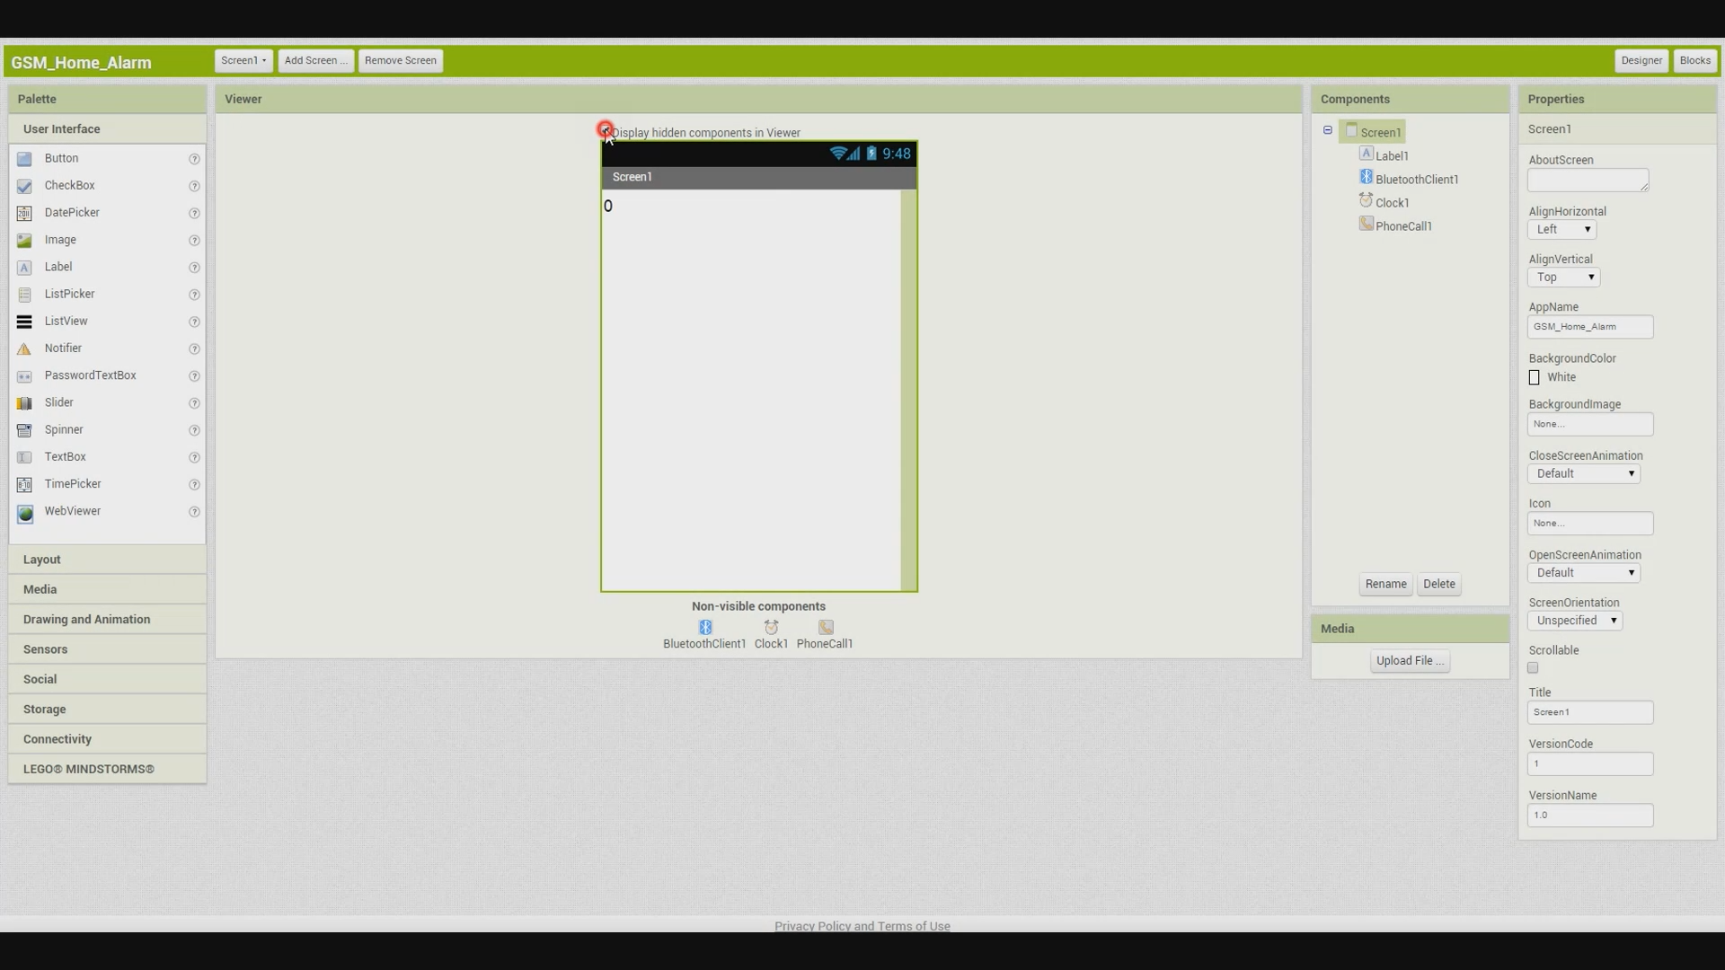Toggle Display hidden components in Viewer

[606, 131]
